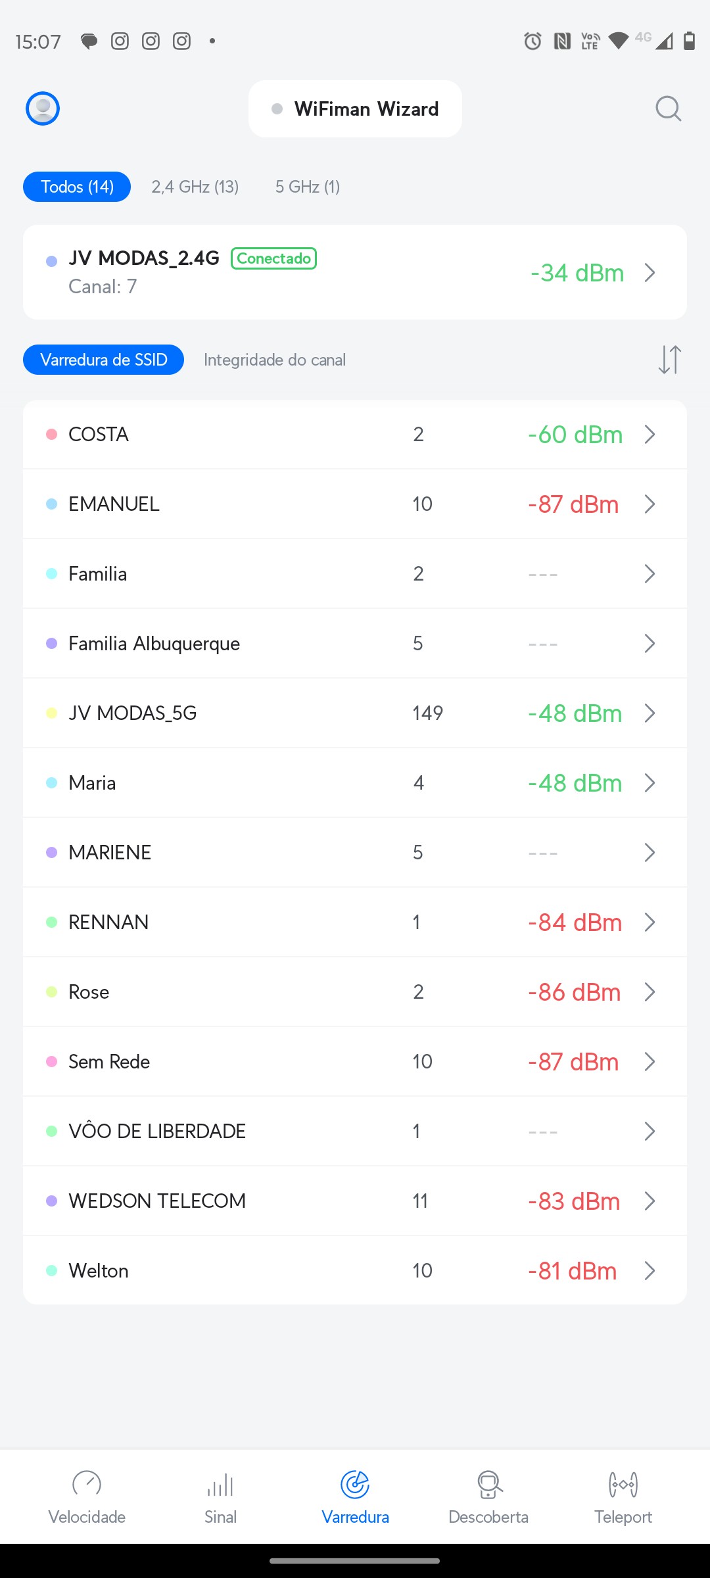Tap the sort order arrows icon
The width and height of the screenshot is (710, 1578).
(669, 360)
